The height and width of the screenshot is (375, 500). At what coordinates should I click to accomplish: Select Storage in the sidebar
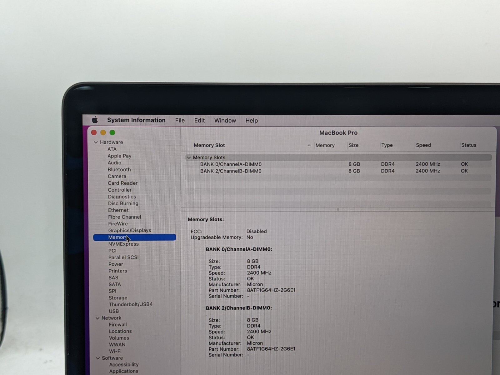click(x=118, y=298)
